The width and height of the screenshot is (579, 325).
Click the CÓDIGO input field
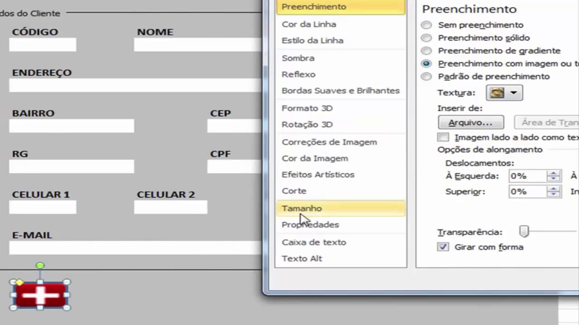click(43, 45)
